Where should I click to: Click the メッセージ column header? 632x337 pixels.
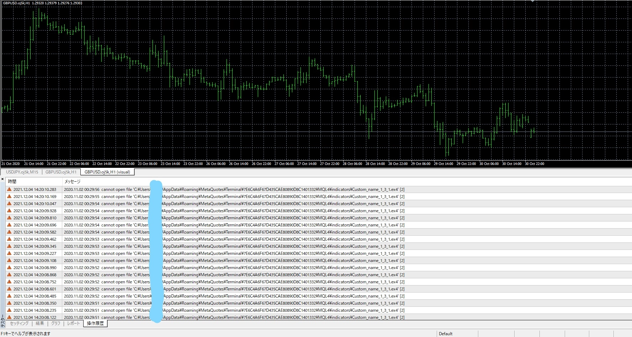pos(72,182)
